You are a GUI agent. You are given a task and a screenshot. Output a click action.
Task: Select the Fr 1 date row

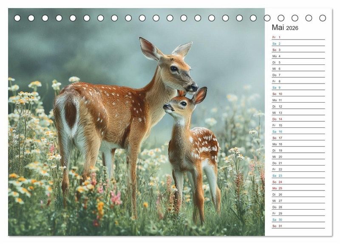click(x=297, y=37)
